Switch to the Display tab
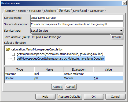This screenshot has width=128, height=102. pos(10,11)
